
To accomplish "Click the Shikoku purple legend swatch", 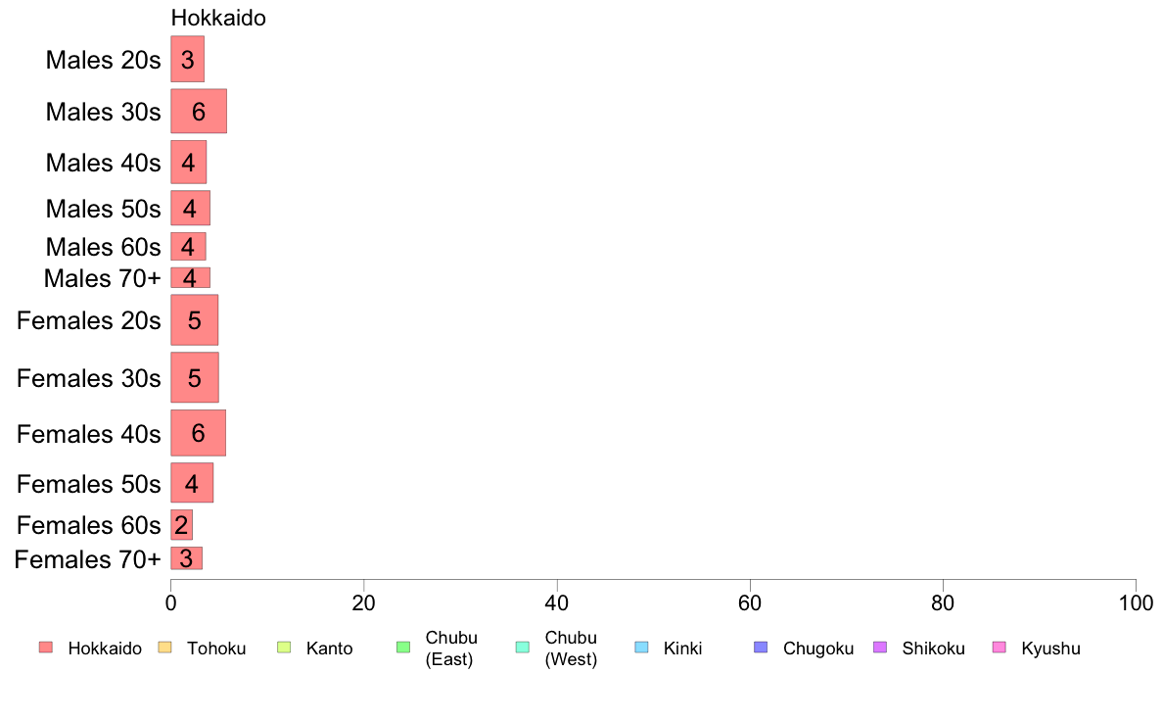I will 880,648.
